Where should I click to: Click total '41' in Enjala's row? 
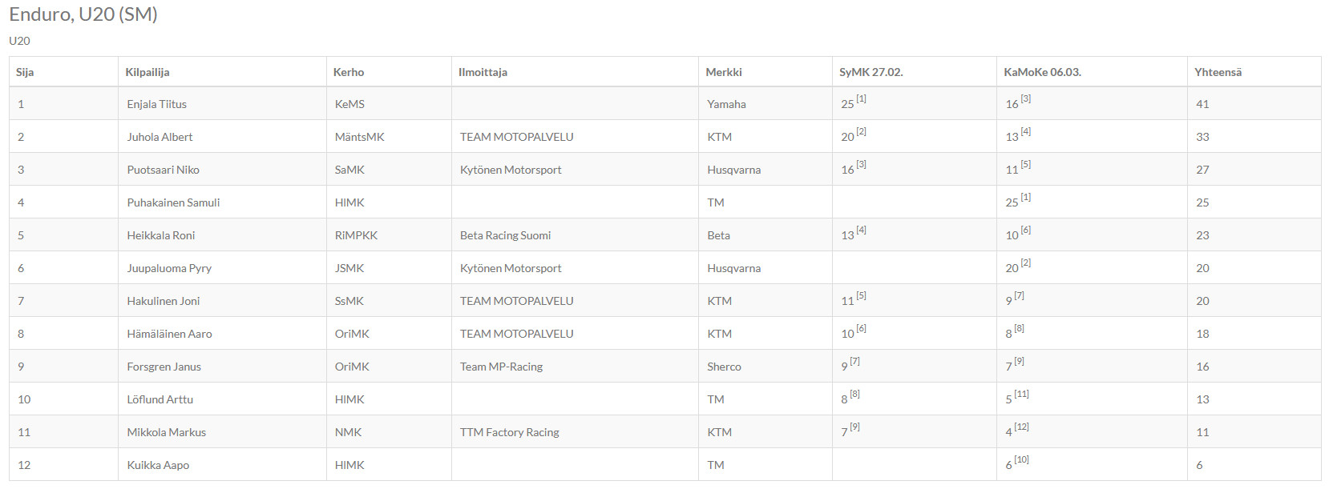[1202, 104]
